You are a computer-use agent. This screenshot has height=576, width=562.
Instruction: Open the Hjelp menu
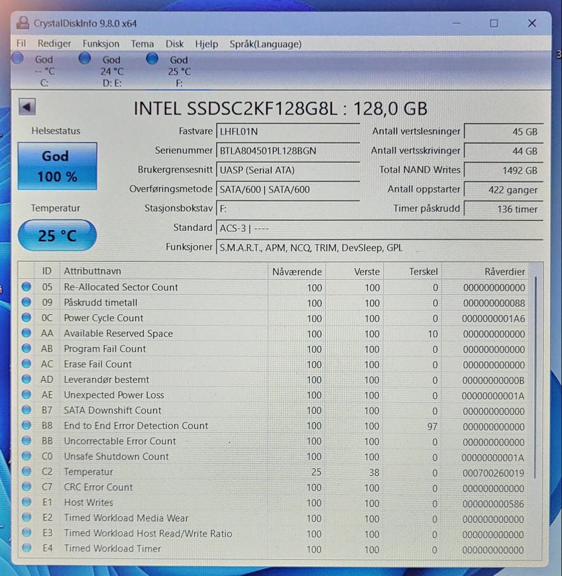206,44
